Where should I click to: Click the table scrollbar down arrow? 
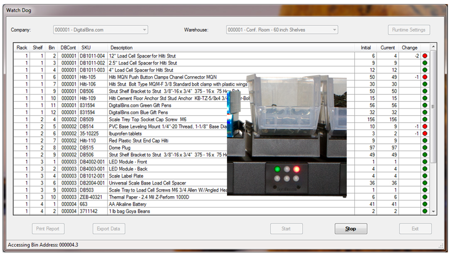tap(433, 212)
